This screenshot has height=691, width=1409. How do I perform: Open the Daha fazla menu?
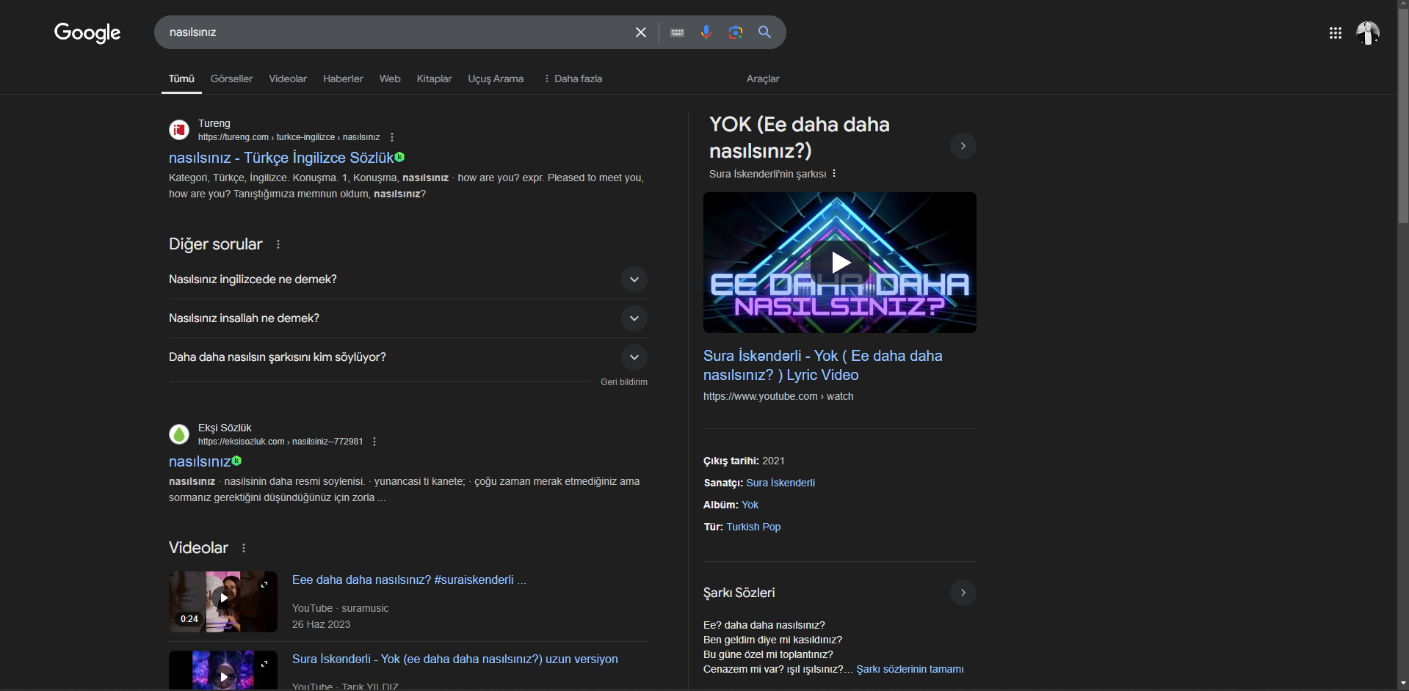573,78
